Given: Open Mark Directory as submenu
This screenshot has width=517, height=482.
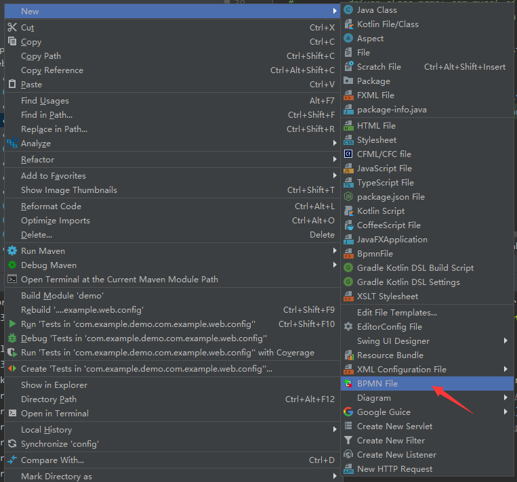Looking at the screenshot, I should 171,476.
